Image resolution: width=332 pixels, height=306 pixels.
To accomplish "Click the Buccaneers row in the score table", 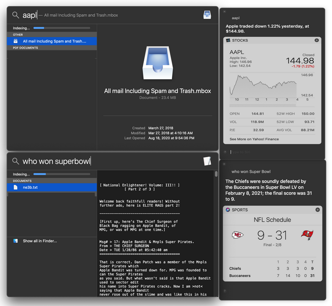I will pos(272,275).
